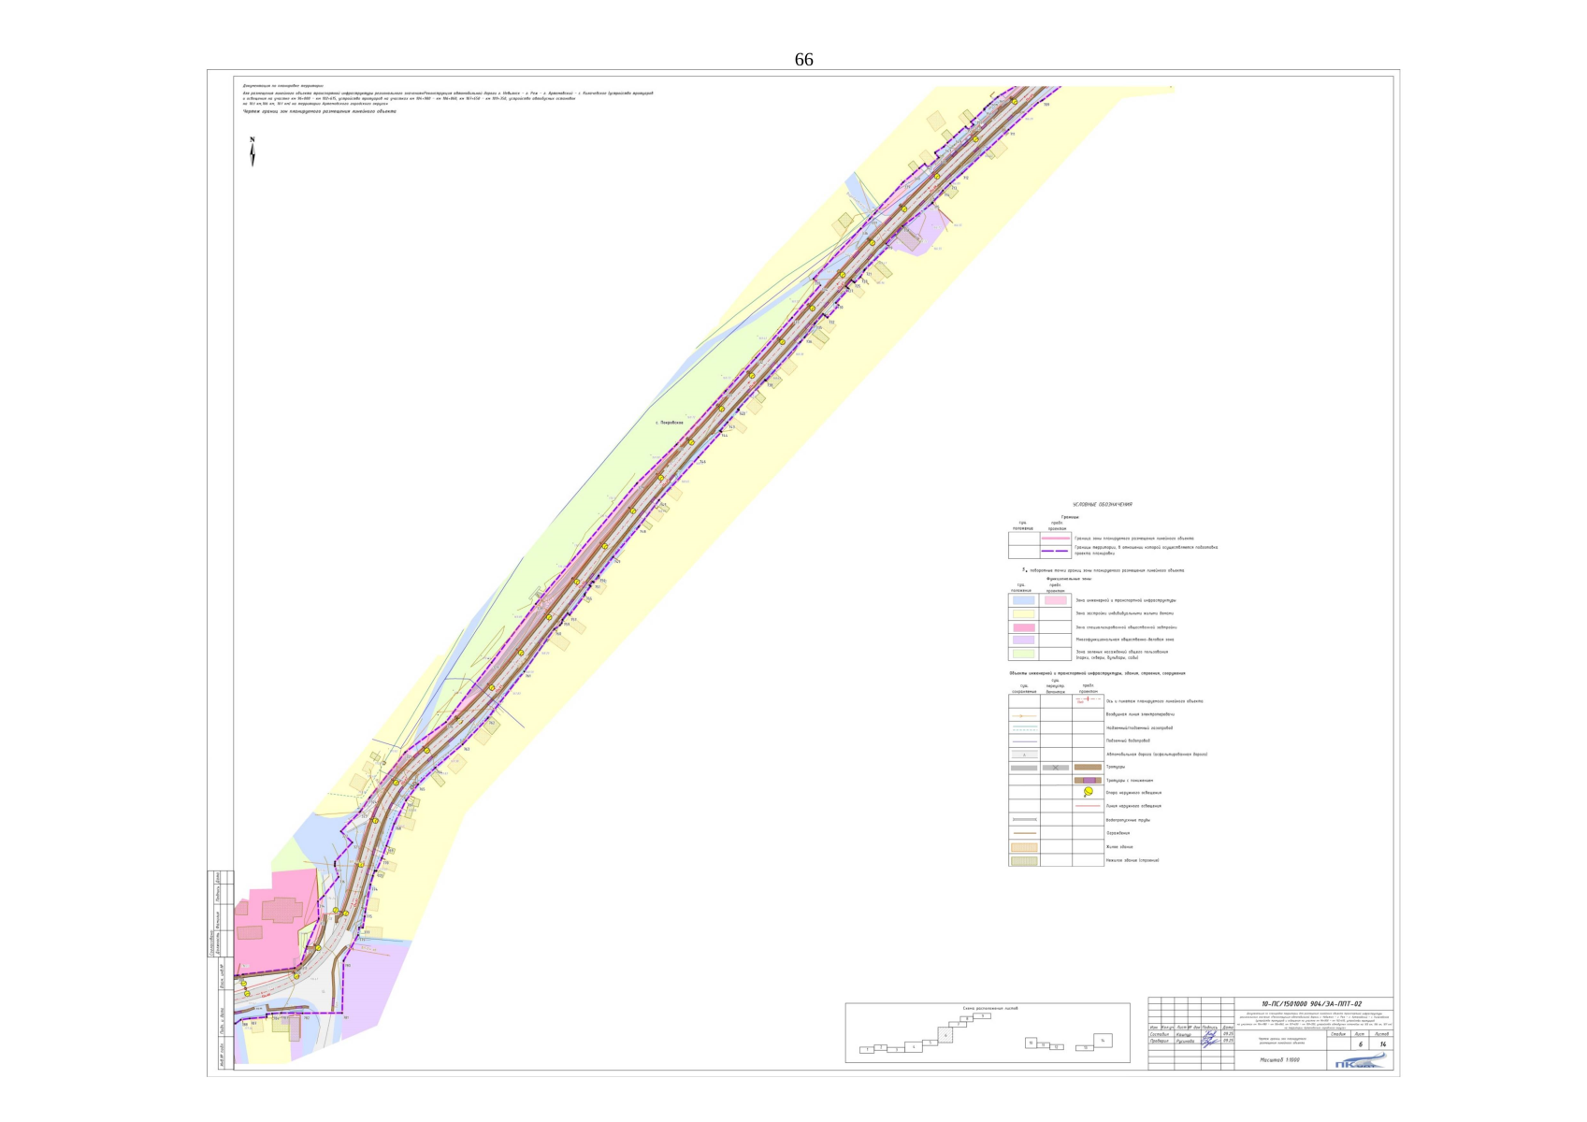Viewport: 1587px width, 1122px height.
Task: Click the red axis and picket line symbol
Action: [x=1087, y=700]
